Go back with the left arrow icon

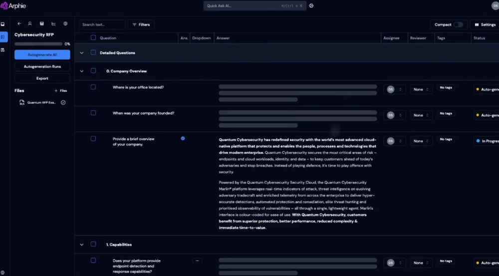pyautogui.click(x=19, y=23)
